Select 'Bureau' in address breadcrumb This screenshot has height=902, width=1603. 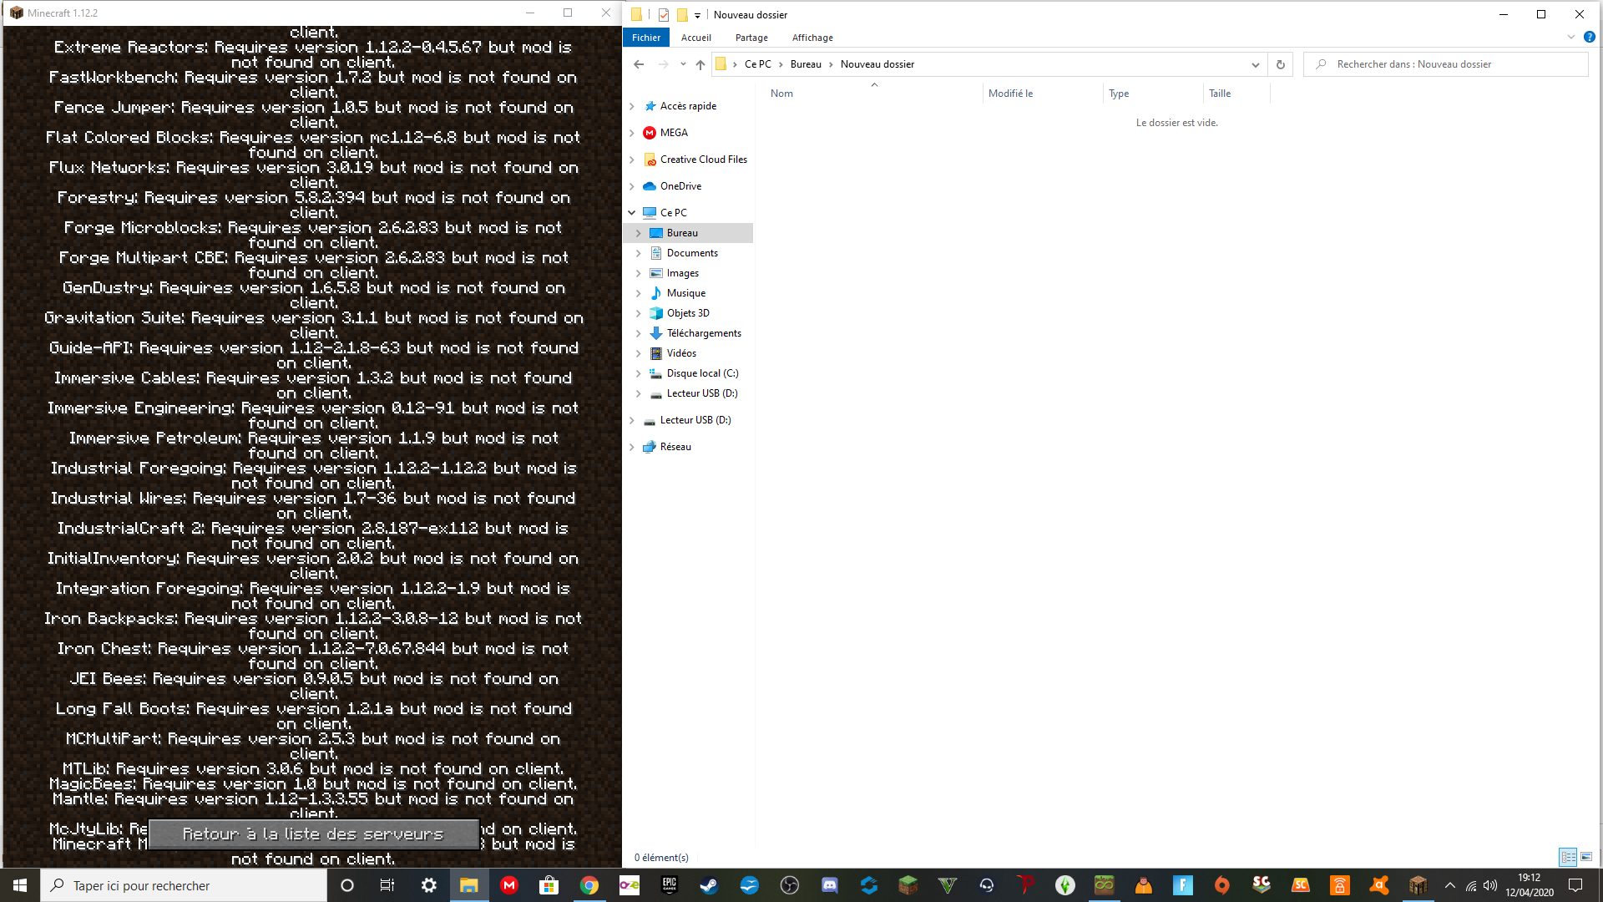(806, 64)
